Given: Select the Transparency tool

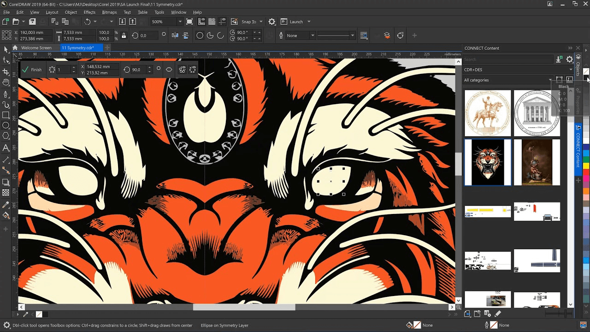Looking at the screenshot, I should point(6,193).
